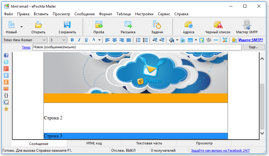Click the unsubscribe link icon with scissors
The image size is (269, 156).
point(225,40)
